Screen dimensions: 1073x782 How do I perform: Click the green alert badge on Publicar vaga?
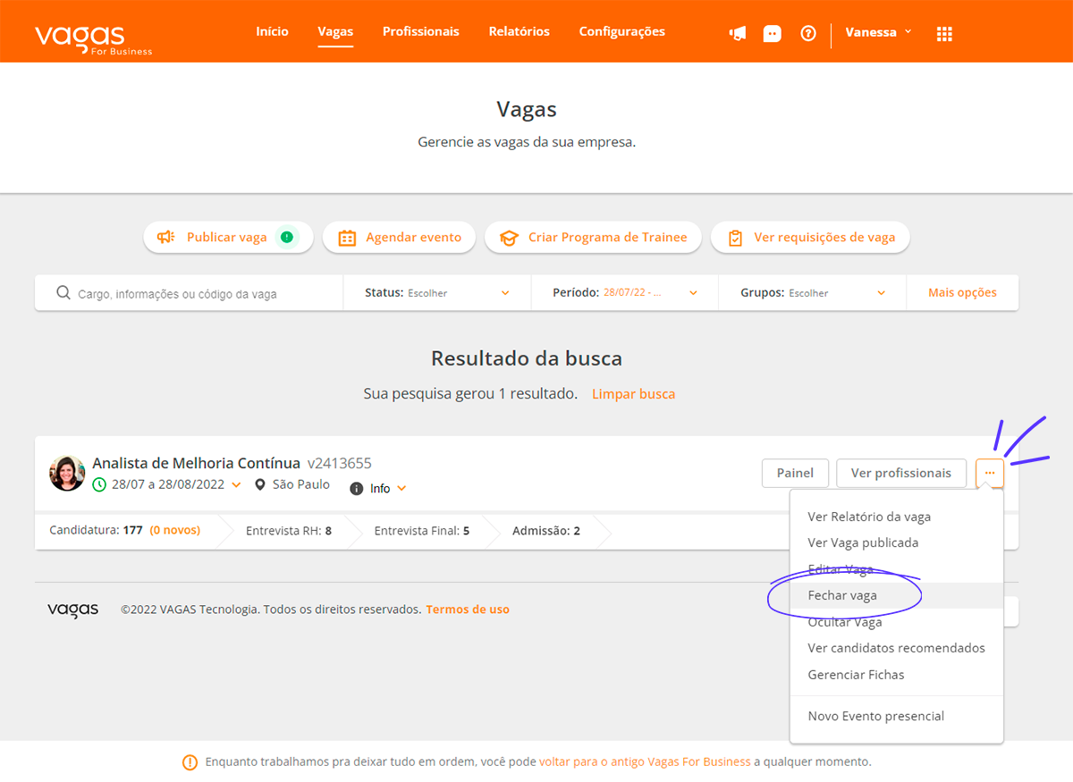(x=286, y=238)
